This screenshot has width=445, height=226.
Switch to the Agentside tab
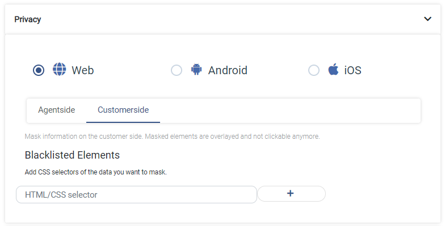click(x=57, y=110)
